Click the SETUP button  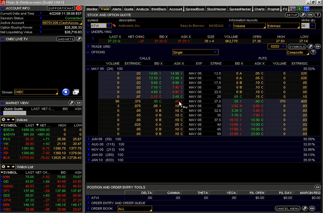click(292, 15)
